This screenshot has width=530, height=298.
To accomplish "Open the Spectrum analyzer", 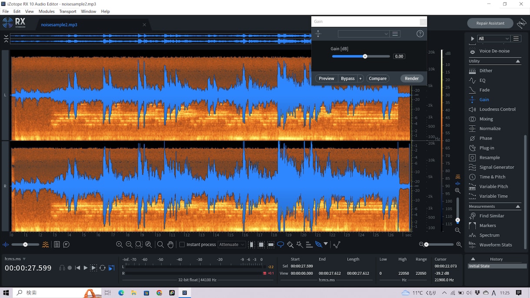I will 489,235.
